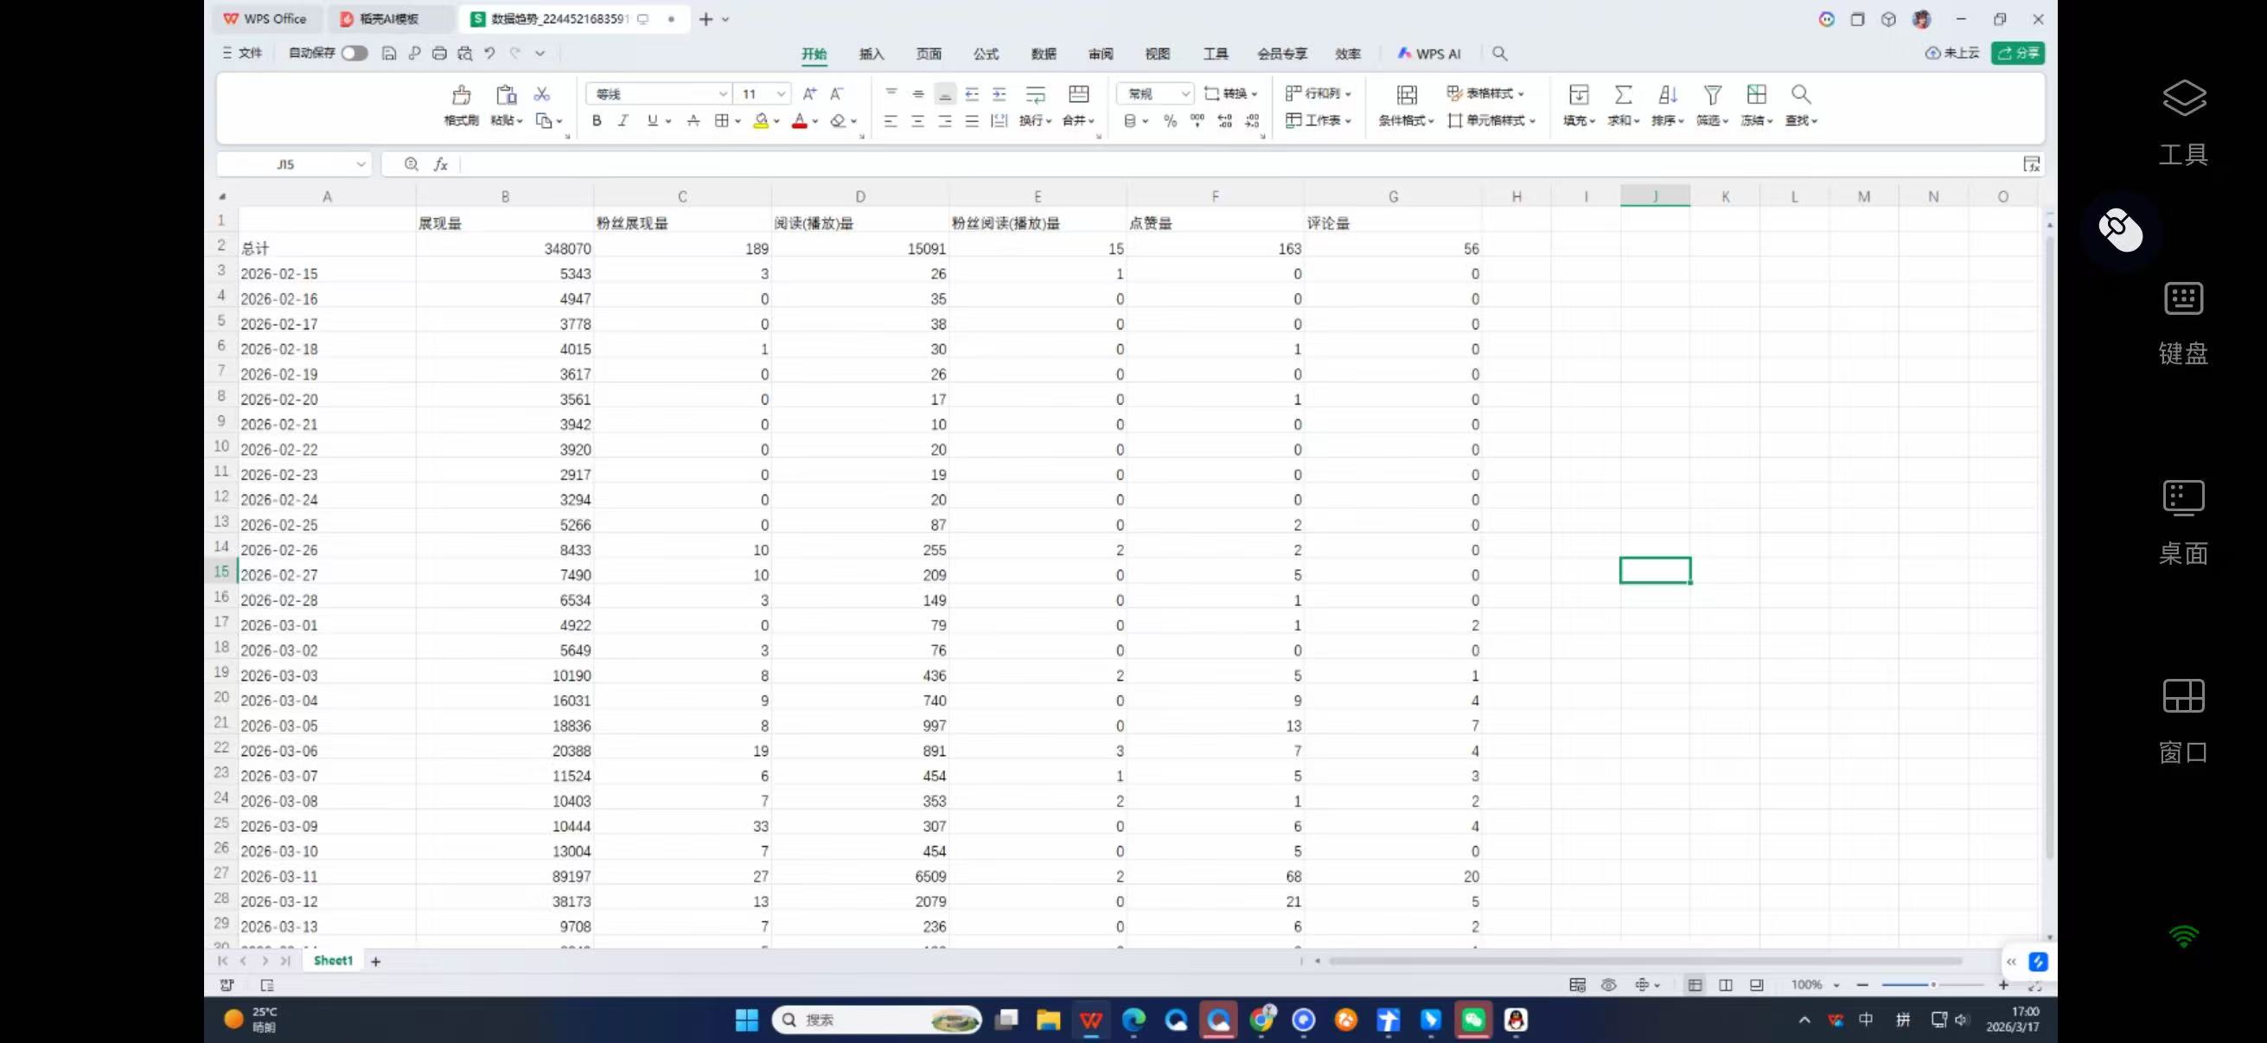Toggle the 自动保存 autosave switch

(x=354, y=53)
